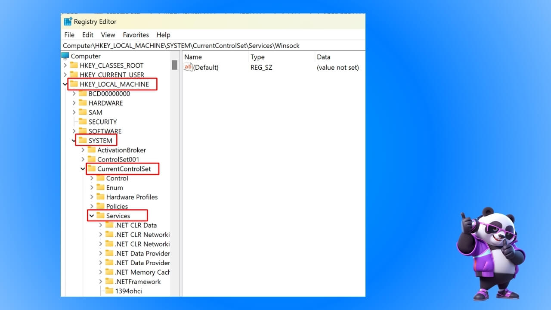Select the Policies key label
The width and height of the screenshot is (551, 310).
click(117, 206)
